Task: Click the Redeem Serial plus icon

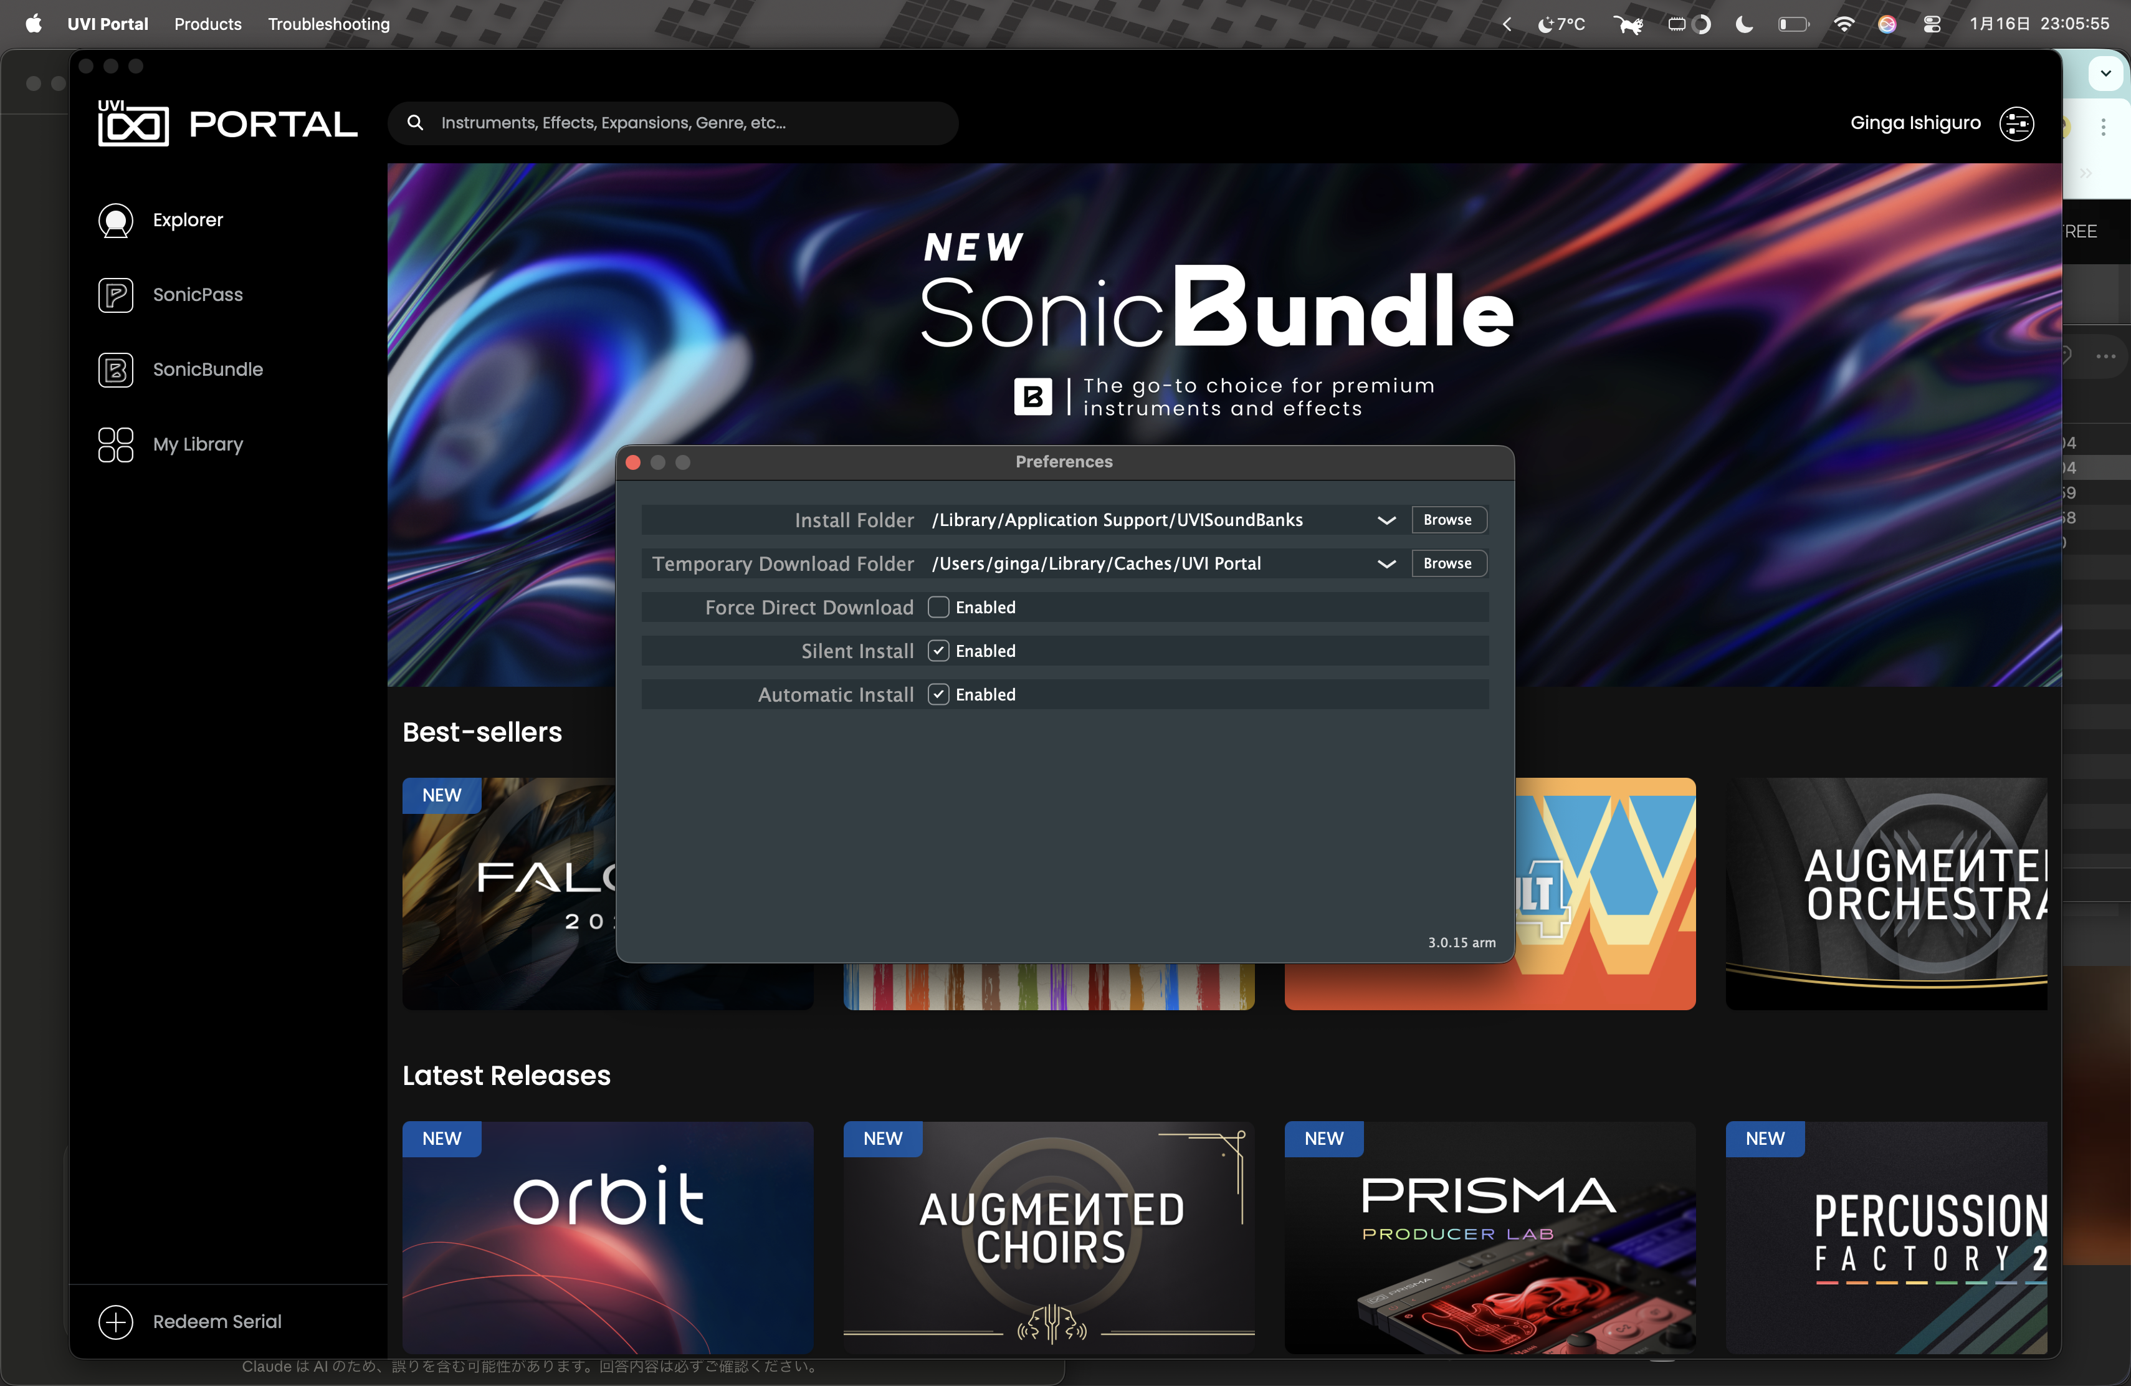Action: click(x=115, y=1322)
